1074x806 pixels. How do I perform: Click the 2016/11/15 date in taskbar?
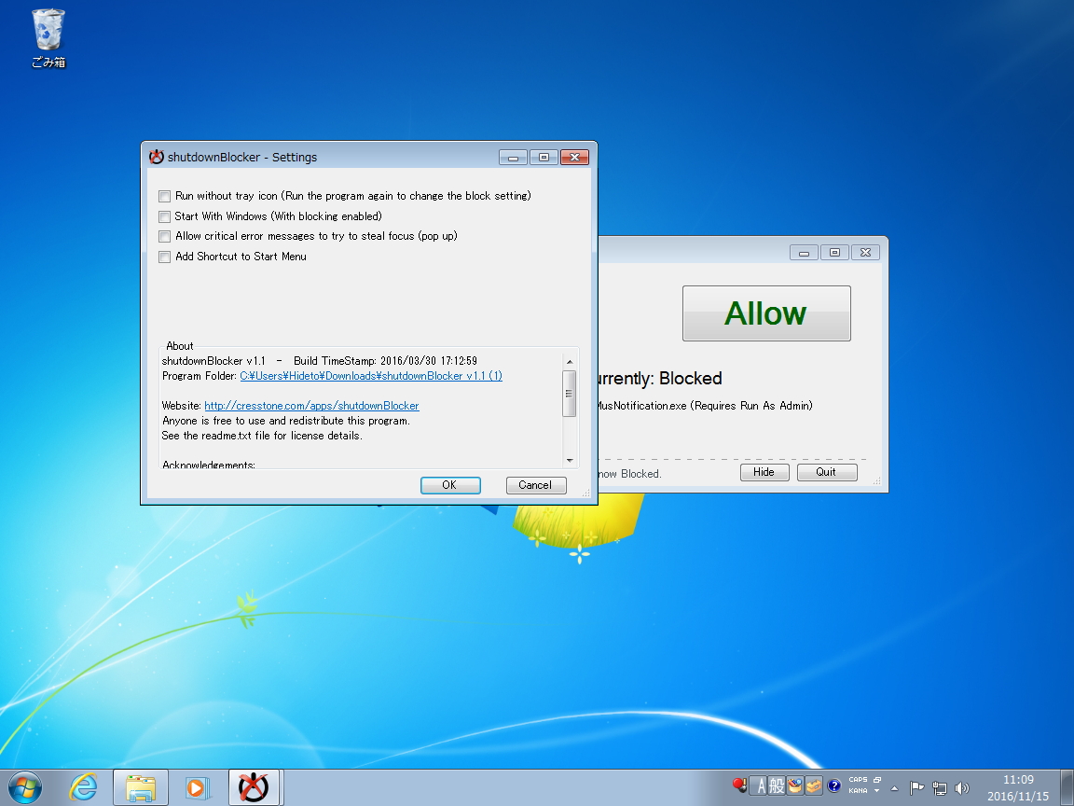pyautogui.click(x=1018, y=797)
